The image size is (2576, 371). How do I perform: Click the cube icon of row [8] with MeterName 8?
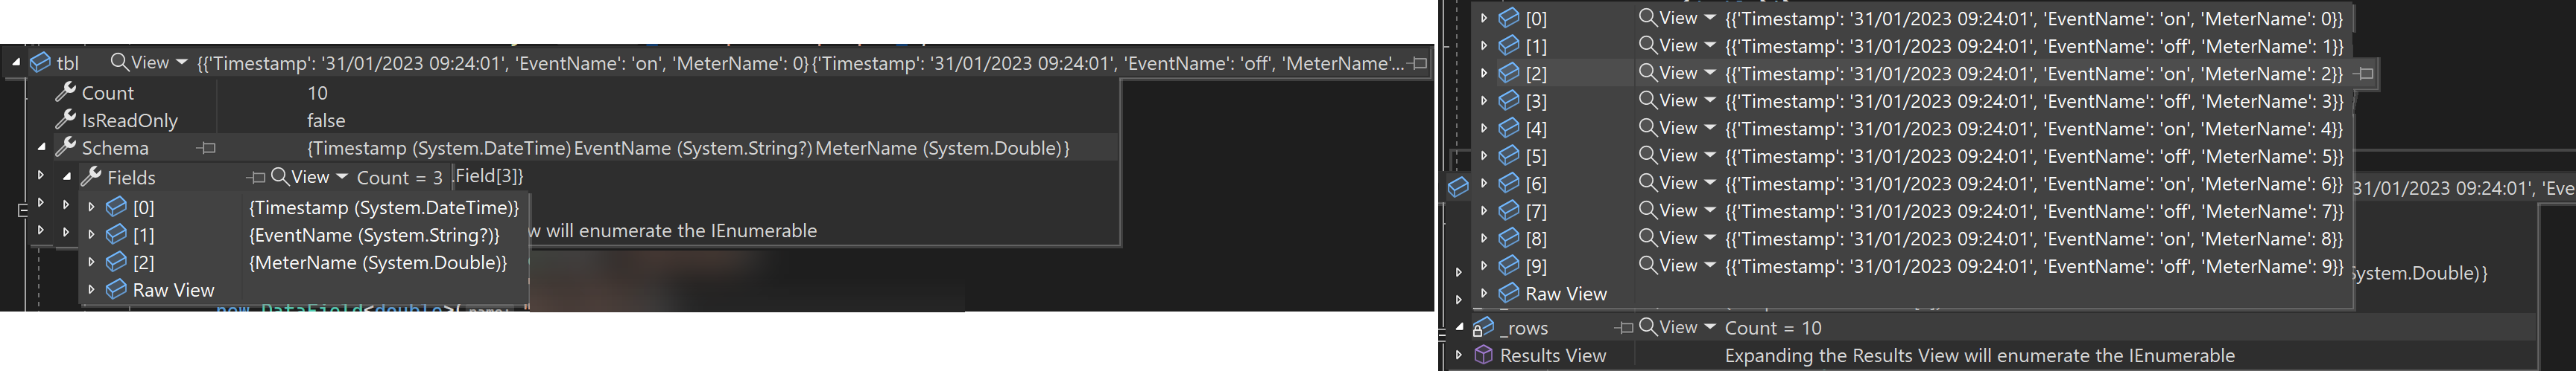pos(1509,237)
